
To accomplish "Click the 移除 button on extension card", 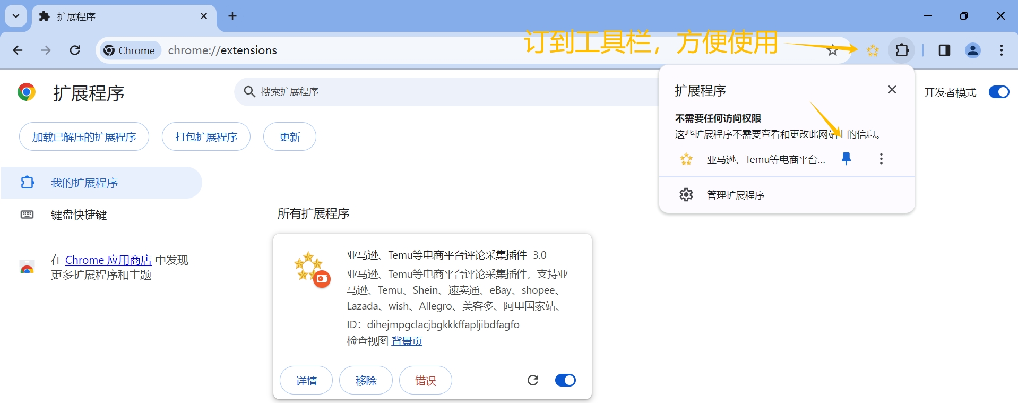I will pyautogui.click(x=366, y=380).
